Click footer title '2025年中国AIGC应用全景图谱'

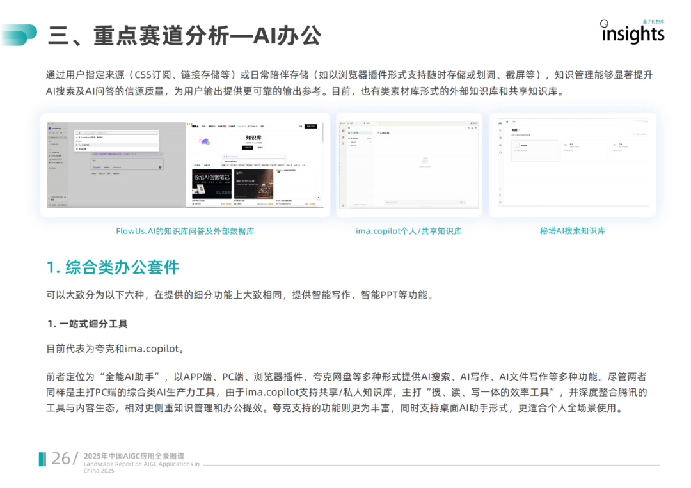134,456
